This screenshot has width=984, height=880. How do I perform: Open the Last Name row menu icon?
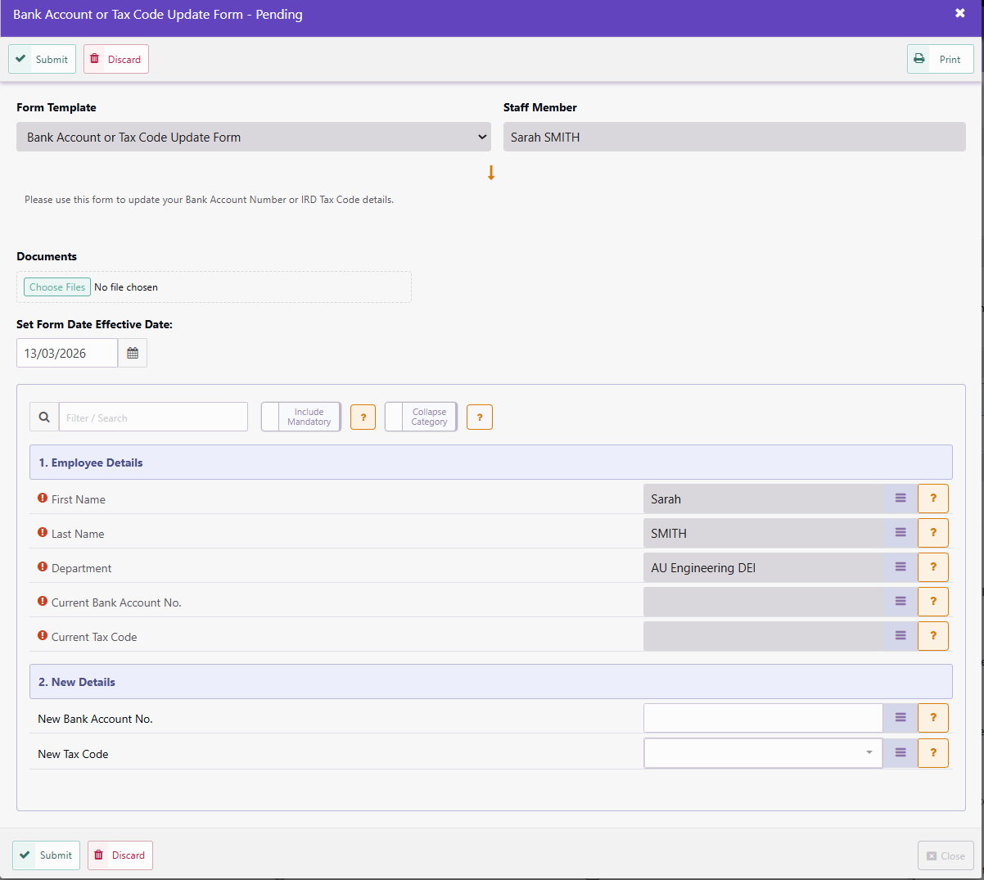[900, 533]
